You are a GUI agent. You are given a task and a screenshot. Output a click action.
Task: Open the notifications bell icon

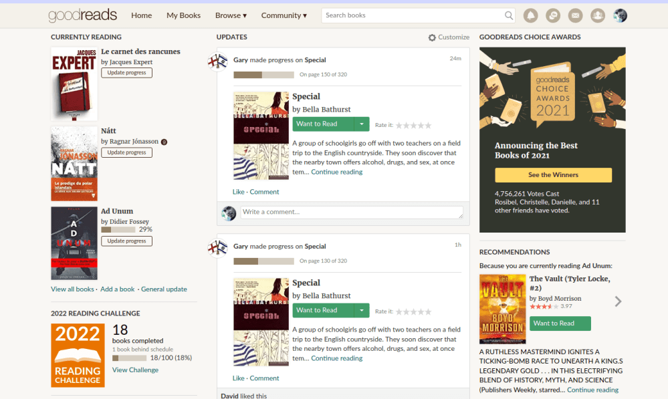click(530, 15)
